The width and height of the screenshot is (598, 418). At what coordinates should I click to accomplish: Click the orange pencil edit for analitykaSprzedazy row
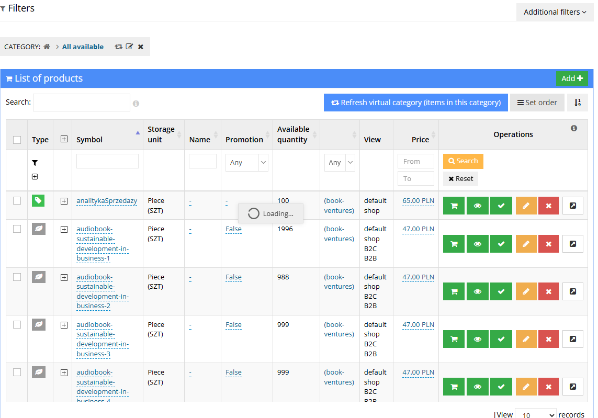point(526,206)
